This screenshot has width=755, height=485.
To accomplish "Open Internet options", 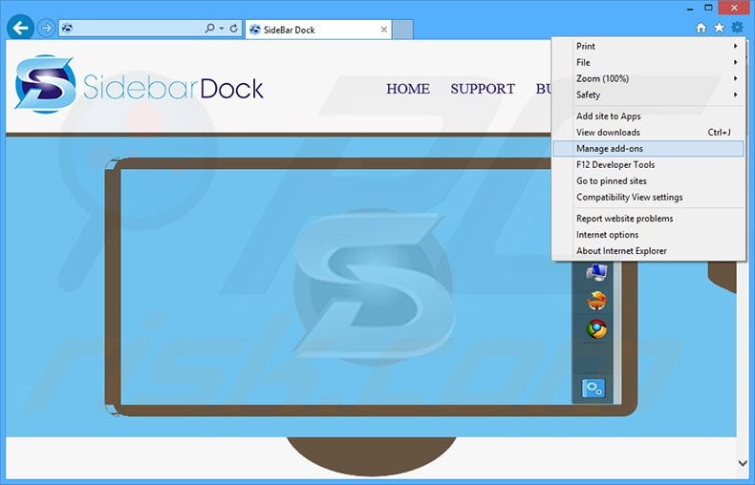I will [648, 235].
